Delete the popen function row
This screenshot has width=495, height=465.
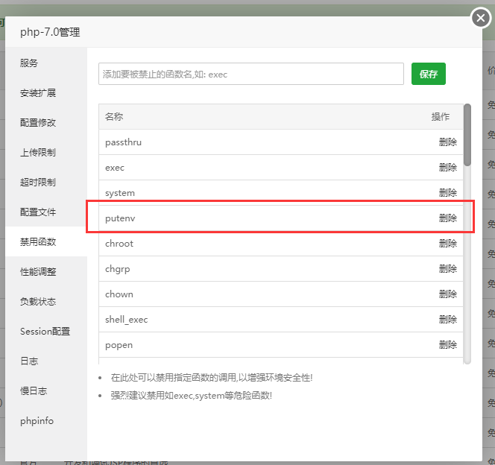tap(447, 345)
